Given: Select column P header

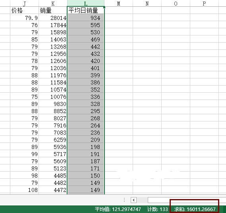Looking at the screenshot, I should [204, 3].
